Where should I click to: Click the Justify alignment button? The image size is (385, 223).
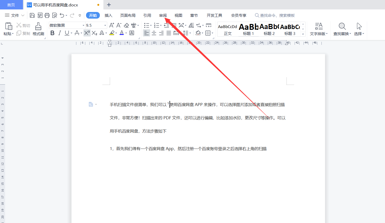(169, 33)
